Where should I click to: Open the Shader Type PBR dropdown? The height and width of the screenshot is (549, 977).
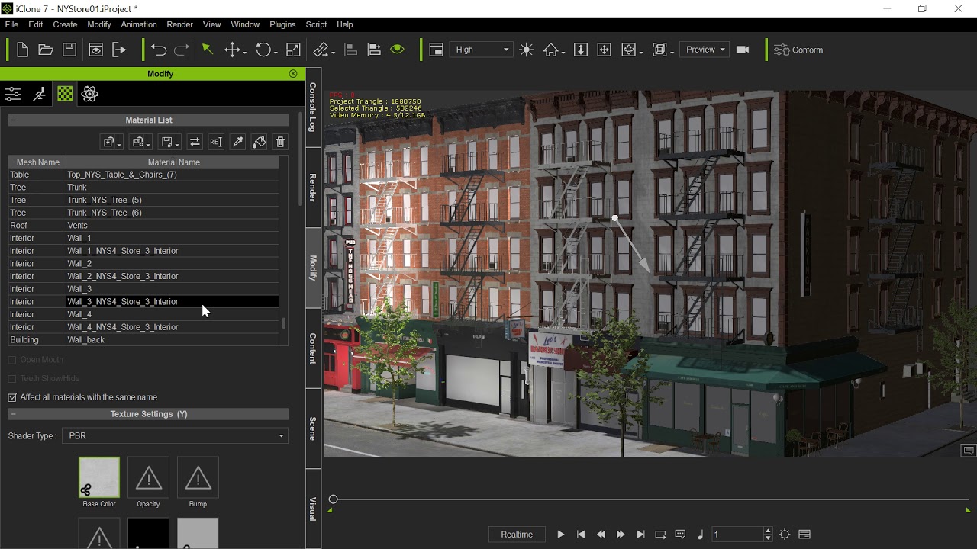[175, 436]
